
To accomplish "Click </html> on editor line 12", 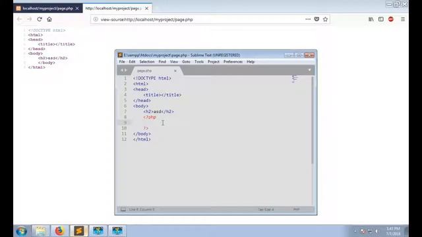I will pyautogui.click(x=142, y=140).
